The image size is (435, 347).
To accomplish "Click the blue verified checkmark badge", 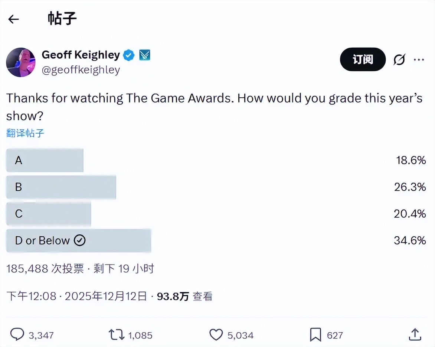I will (129, 55).
